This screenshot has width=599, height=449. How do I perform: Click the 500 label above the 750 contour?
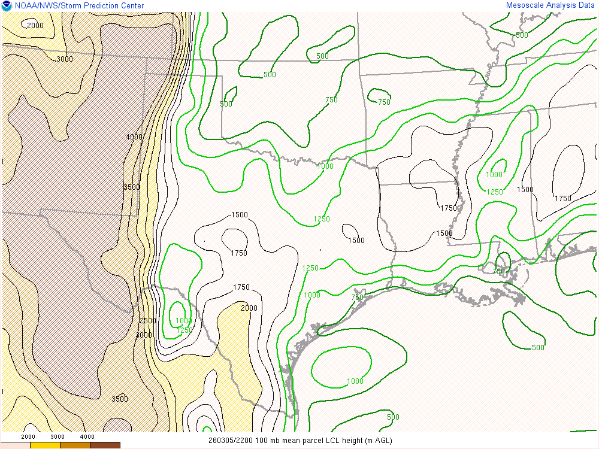click(322, 56)
